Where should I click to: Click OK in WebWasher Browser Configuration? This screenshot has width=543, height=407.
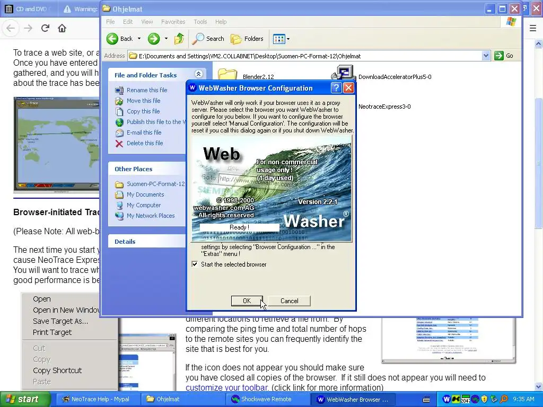tap(247, 301)
